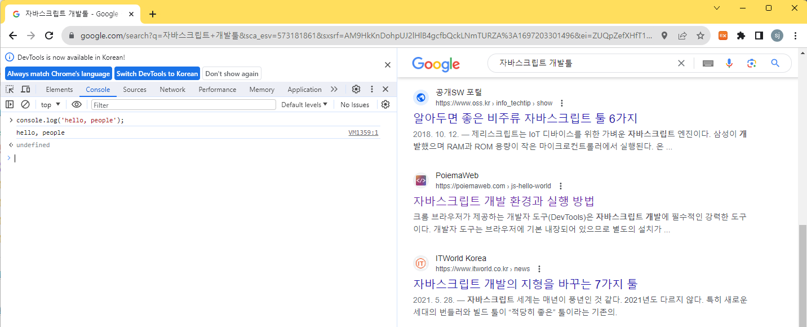Open the Chrome three-dot menu
This screenshot has width=807, height=327.
click(x=795, y=36)
